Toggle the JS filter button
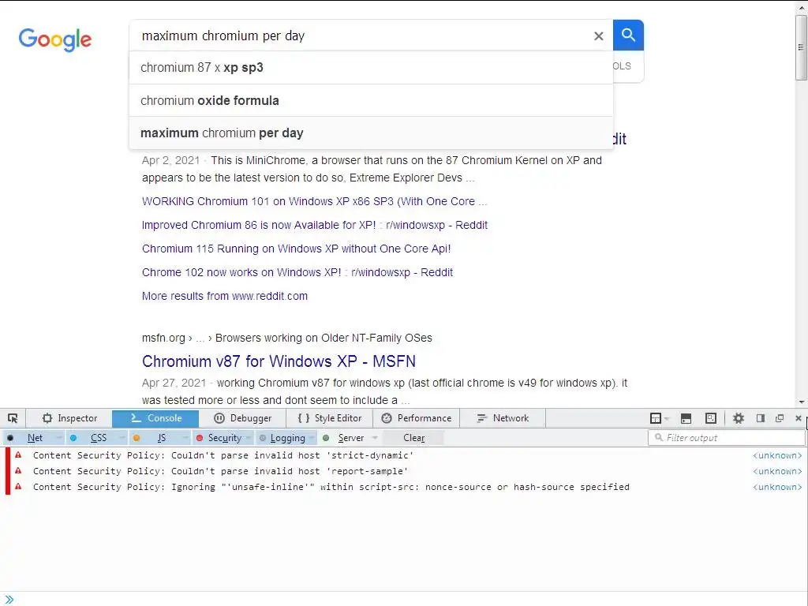808x606 pixels. (155, 438)
